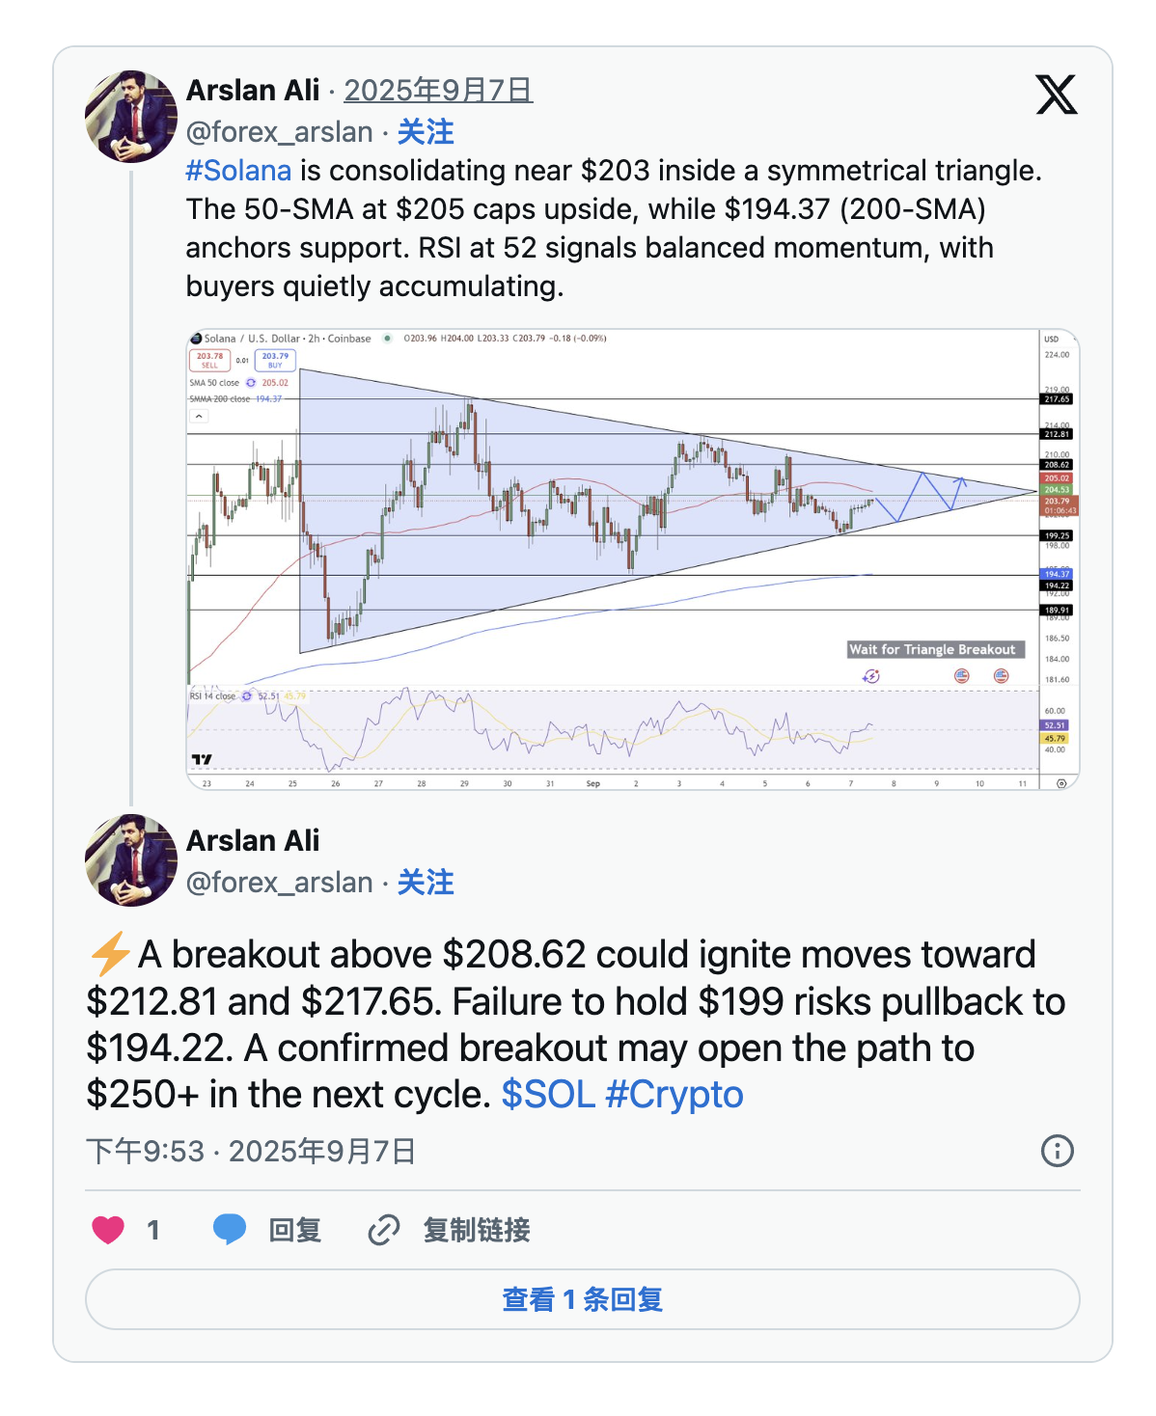Click the copy link chain icon

point(384,1230)
